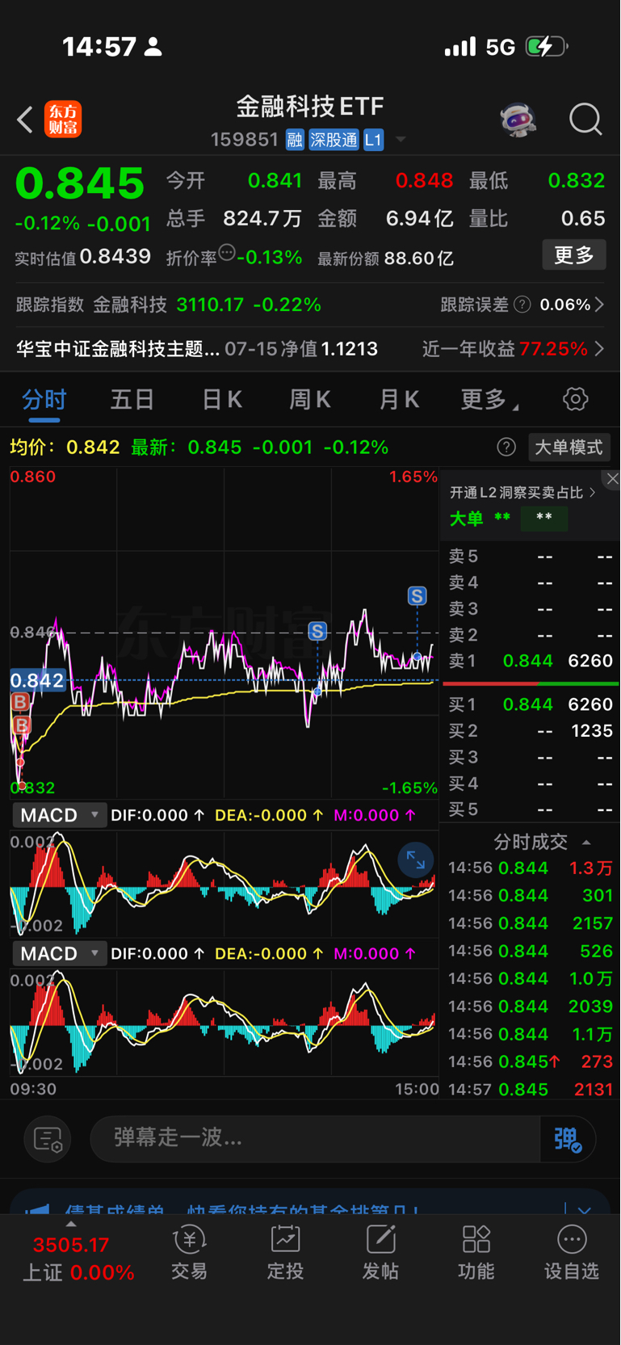The width and height of the screenshot is (621, 1345).
Task: Open the 上证 3505.17 index ticker
Action: [78, 1259]
